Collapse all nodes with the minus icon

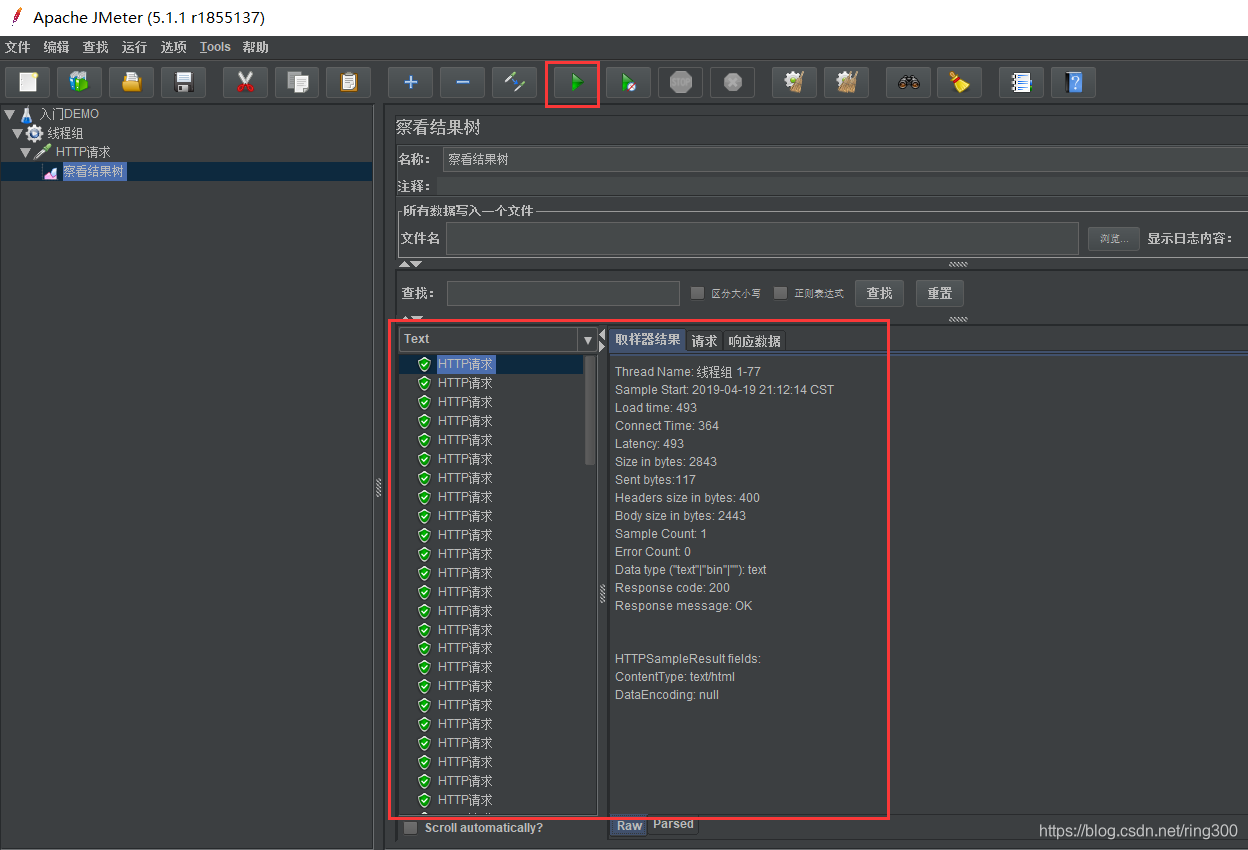[x=462, y=82]
